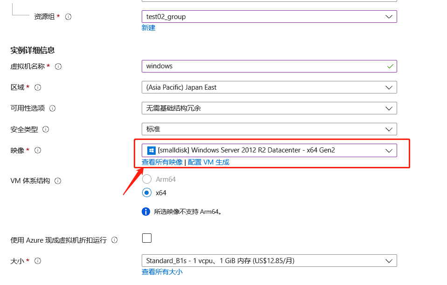Open the Windows Server 2012 image dropdown
The height and width of the screenshot is (285, 447).
point(269,151)
